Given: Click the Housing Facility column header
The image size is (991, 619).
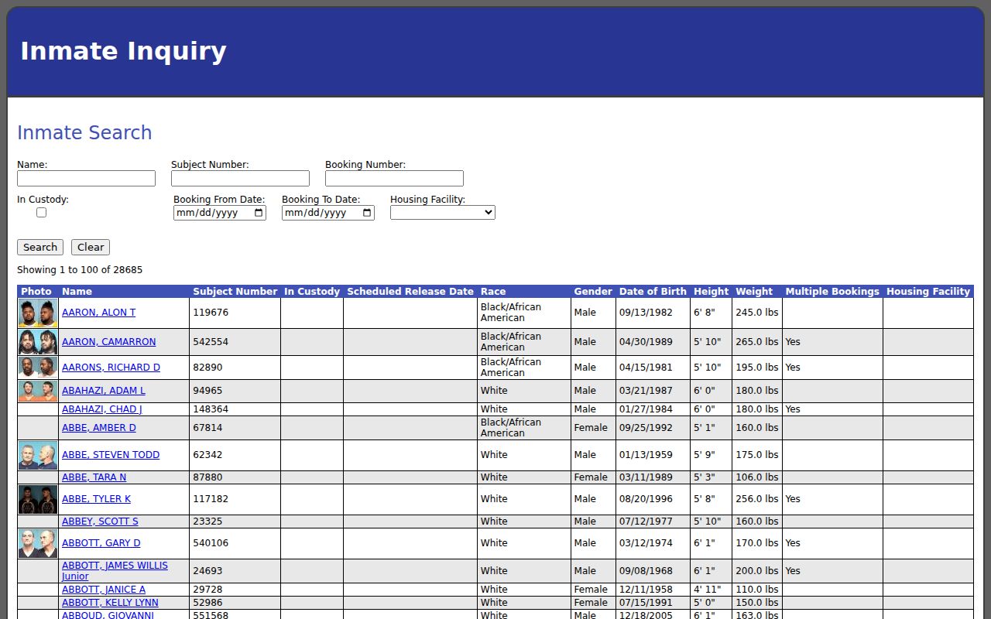Looking at the screenshot, I should (x=928, y=292).
